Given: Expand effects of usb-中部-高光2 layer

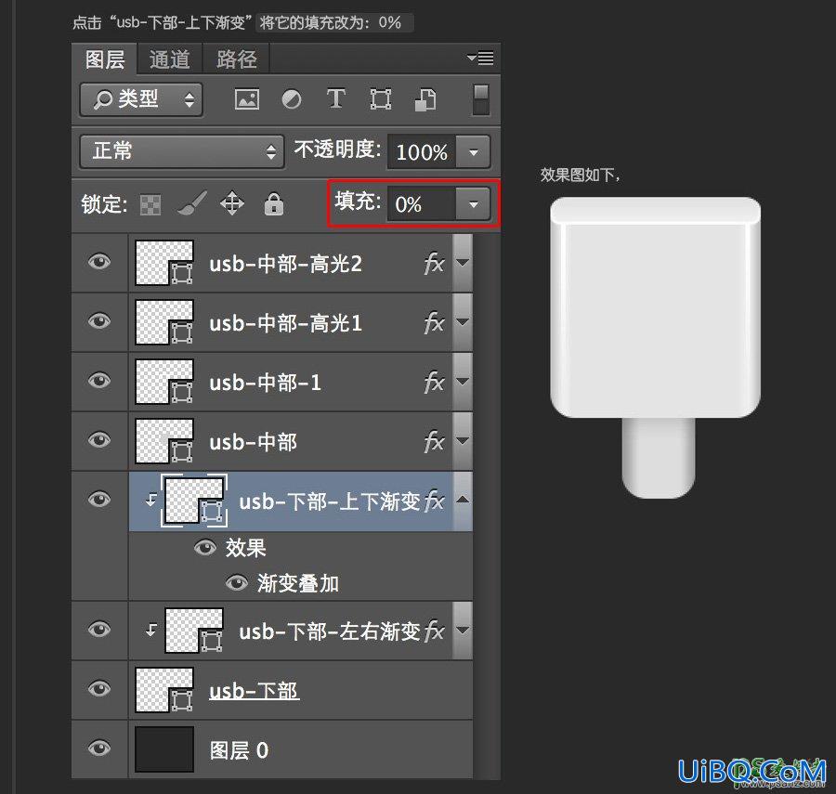Looking at the screenshot, I should click(x=463, y=263).
